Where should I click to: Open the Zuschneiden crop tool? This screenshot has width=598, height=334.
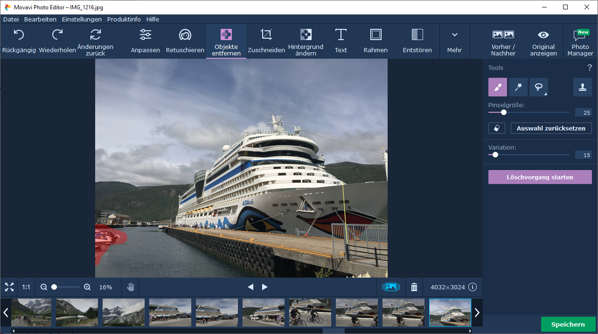[266, 41]
